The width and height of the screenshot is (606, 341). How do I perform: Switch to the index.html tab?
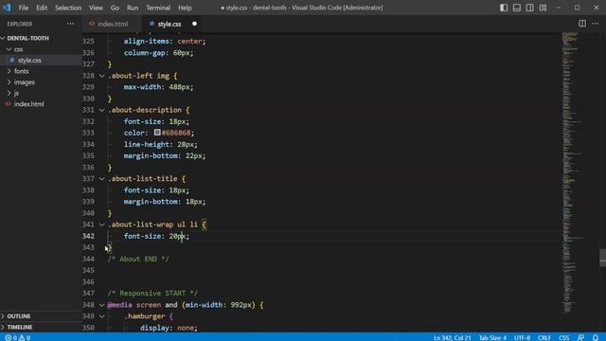(x=112, y=24)
